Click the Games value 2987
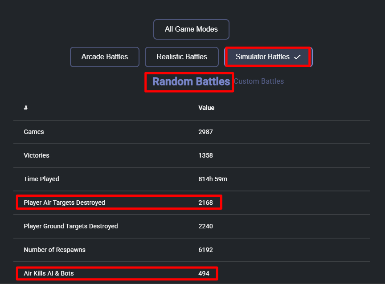The image size is (385, 284). 205,132
